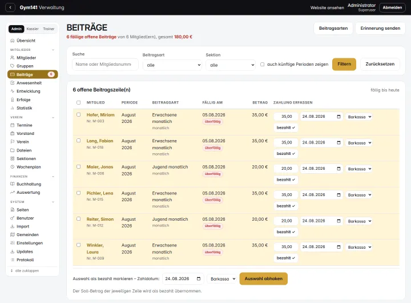Click the Entwicklung pulse icon
The width and height of the screenshot is (411, 303).
coord(12,91)
